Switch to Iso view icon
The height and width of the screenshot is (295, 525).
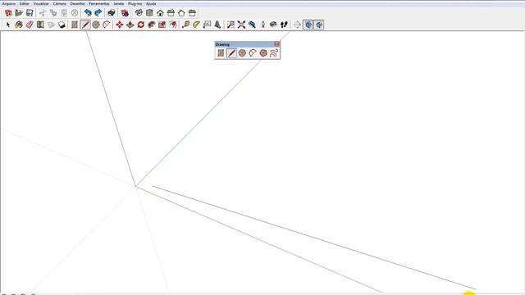(139, 13)
